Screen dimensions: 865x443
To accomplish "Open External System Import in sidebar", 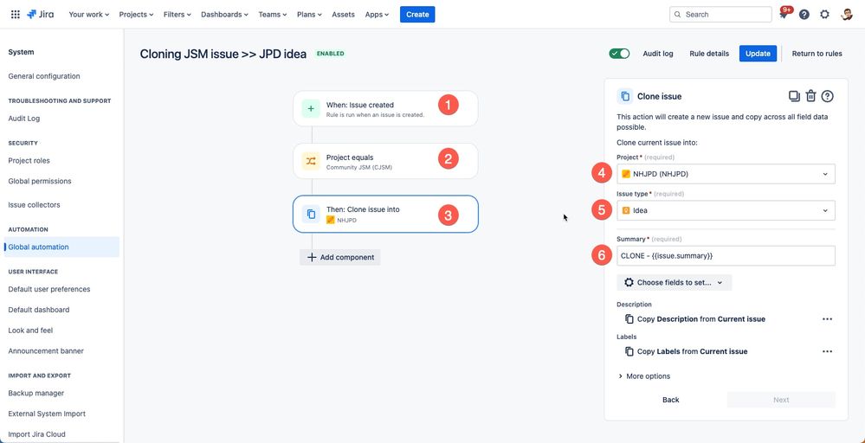I will (x=47, y=414).
